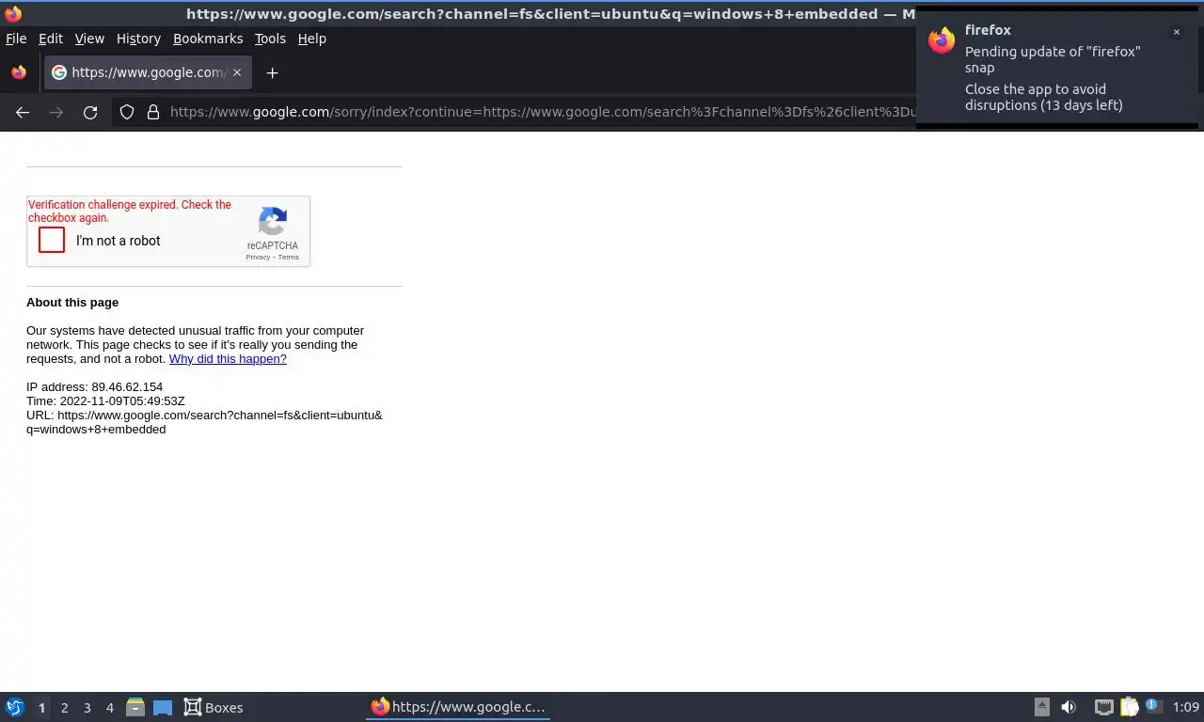Image resolution: width=1204 pixels, height=722 pixels.
Task: Open a new tab with plus button
Action: 272,72
